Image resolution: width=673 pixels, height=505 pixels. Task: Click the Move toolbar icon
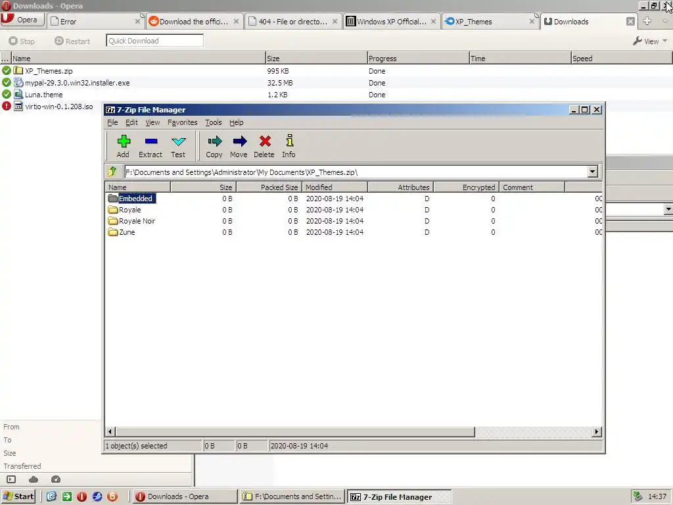coord(239,147)
